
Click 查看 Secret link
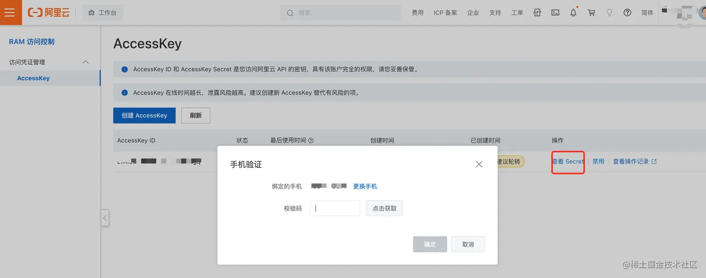click(568, 161)
